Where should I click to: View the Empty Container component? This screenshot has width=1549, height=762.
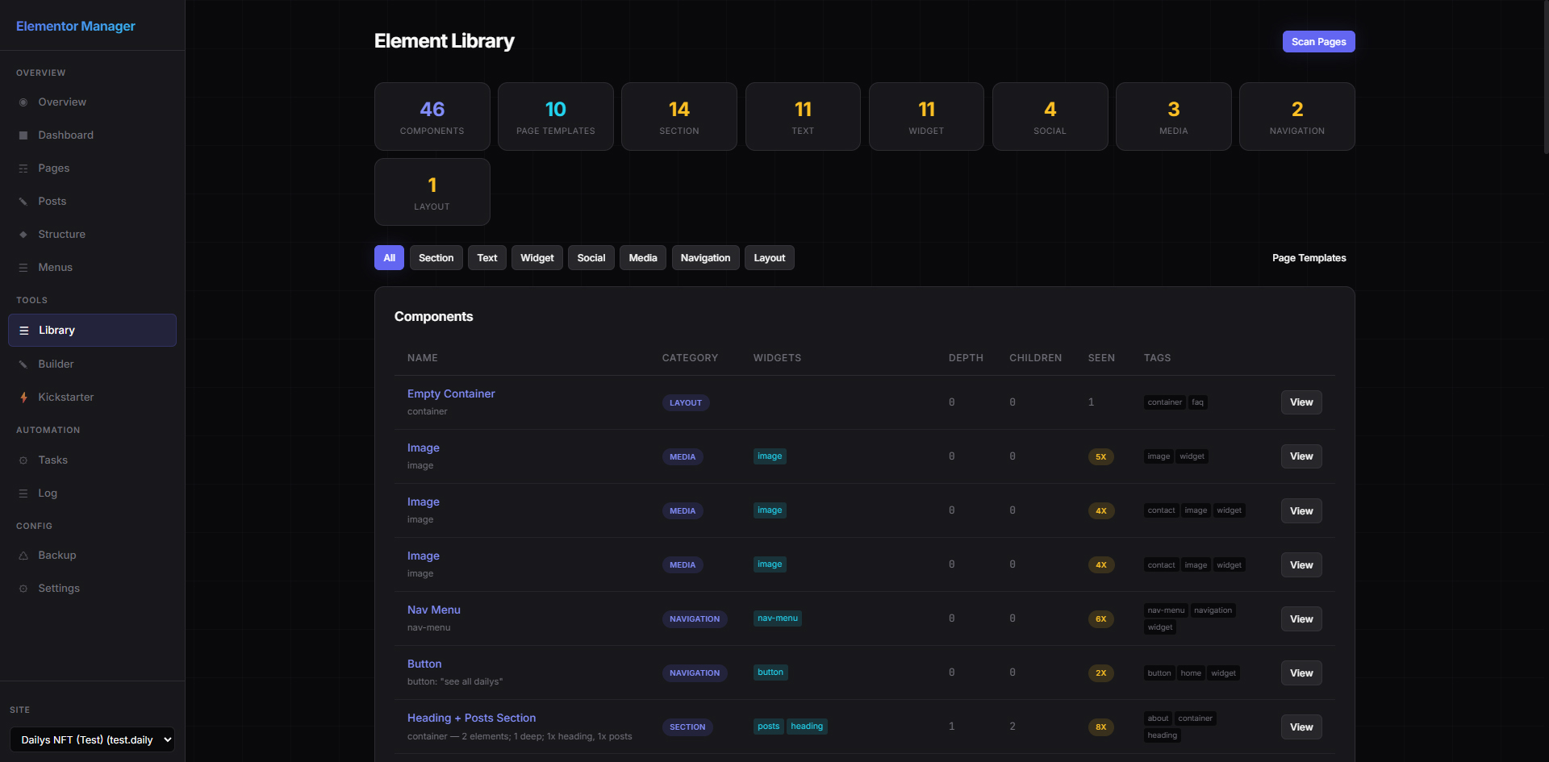coord(1301,402)
